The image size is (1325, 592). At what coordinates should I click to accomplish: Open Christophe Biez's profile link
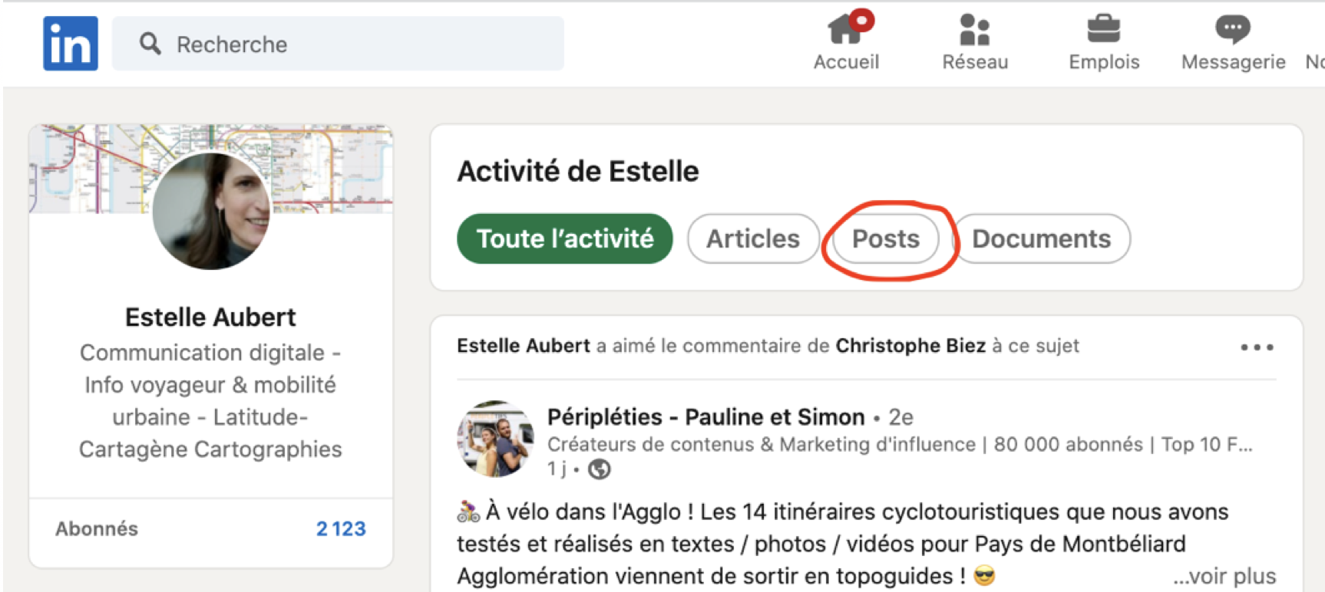tap(910, 346)
